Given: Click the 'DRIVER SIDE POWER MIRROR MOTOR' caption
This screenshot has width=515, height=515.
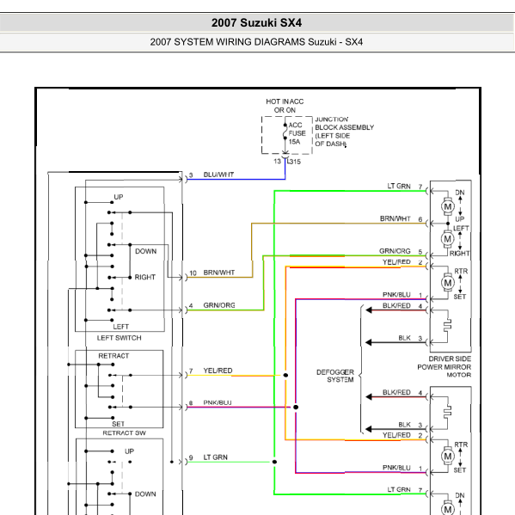Looking at the screenshot, I should click(x=444, y=367).
